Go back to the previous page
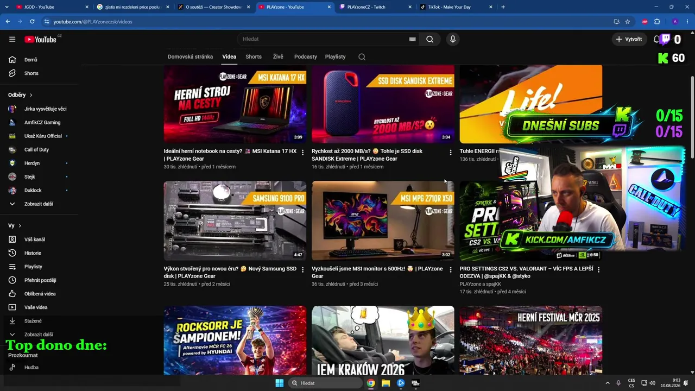Image resolution: width=695 pixels, height=391 pixels. tap(8, 22)
